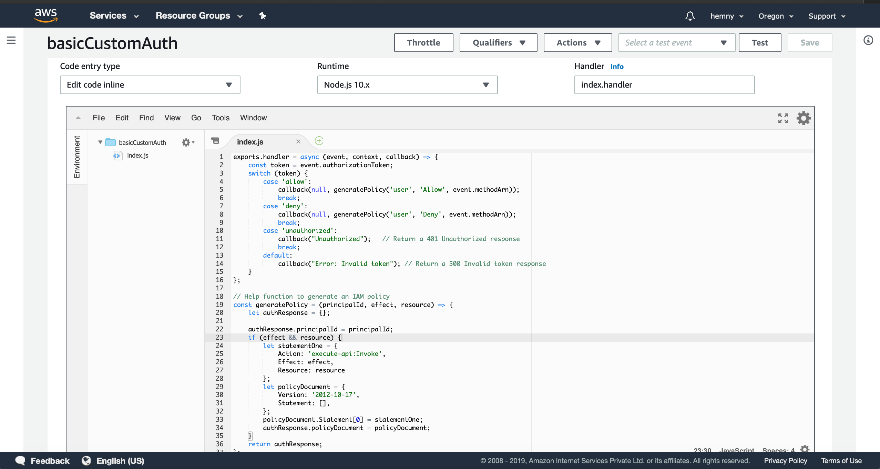Open the navigation sidebar hamburger menu
The height and width of the screenshot is (469, 880).
point(11,40)
